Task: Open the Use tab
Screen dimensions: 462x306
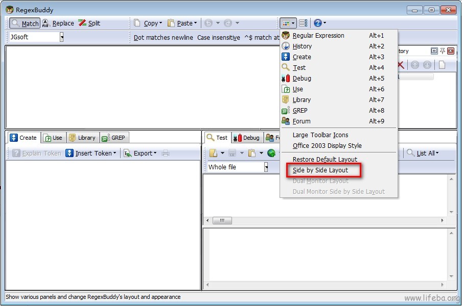Action: [53, 138]
